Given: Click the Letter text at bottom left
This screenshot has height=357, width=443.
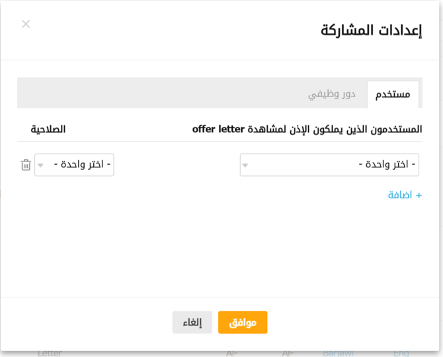Looking at the screenshot, I should (x=50, y=354).
